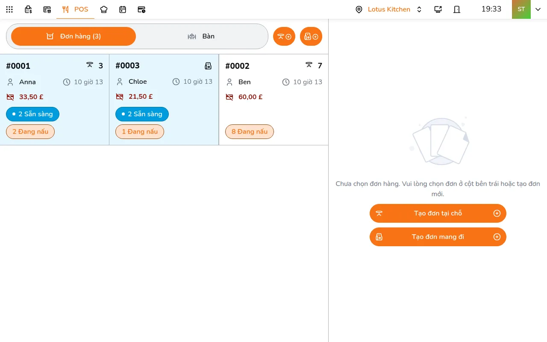Click the ST user avatar
This screenshot has height=342, width=547.
tap(521, 9)
